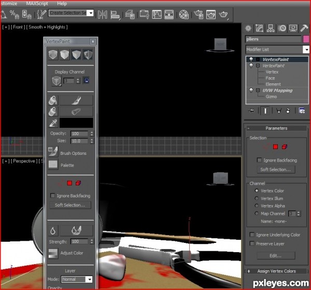Image resolution: width=311 pixels, height=290 pixels.
Task: Open the Palette in VertexPaint
Action: [53, 164]
